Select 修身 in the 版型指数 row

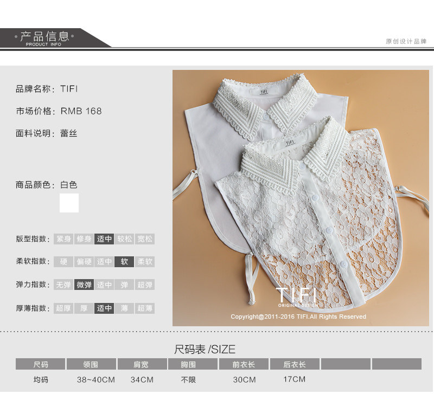coord(84,239)
